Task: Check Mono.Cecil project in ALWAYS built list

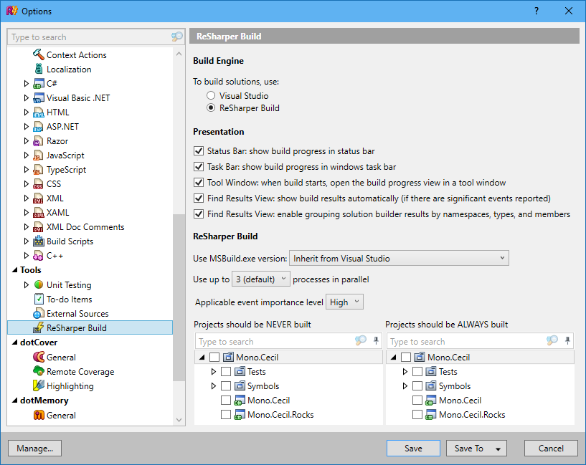Action: [x=417, y=401]
